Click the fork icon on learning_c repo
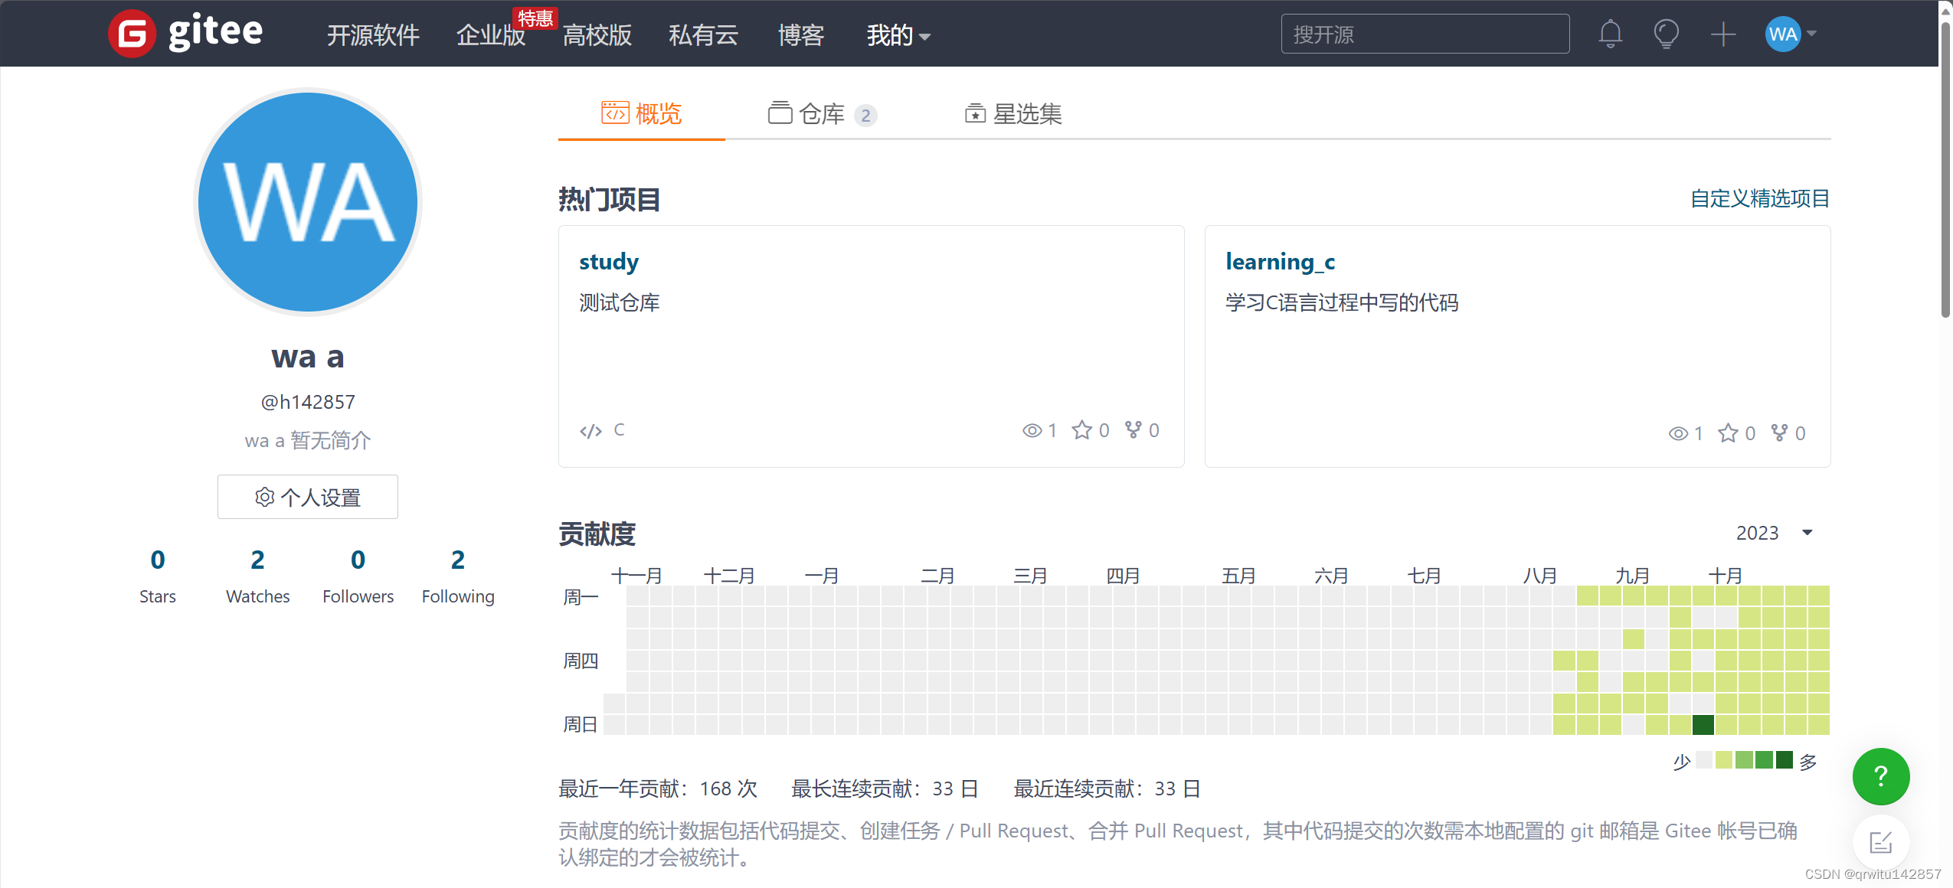 tap(1779, 433)
